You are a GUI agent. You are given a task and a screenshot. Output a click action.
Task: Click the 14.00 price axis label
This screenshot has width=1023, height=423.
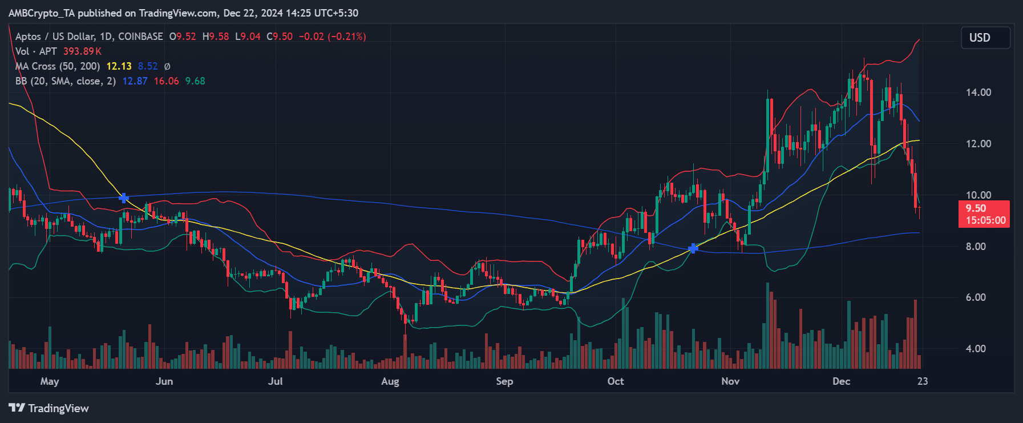click(978, 92)
